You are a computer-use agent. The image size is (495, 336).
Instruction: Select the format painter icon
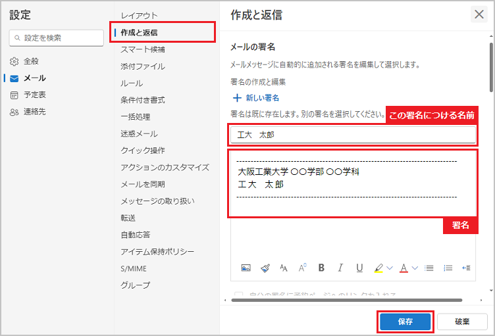[265, 268]
